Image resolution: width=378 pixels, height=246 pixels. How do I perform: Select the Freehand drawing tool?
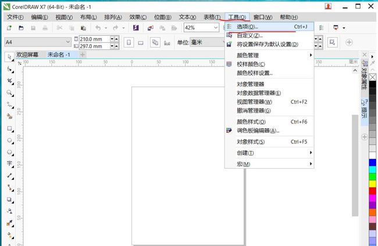tap(9, 104)
